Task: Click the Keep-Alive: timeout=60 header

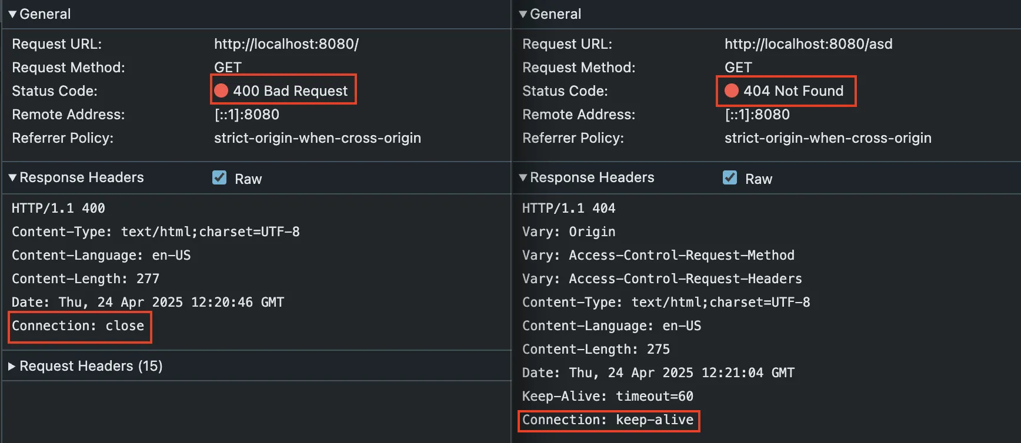Action: tap(608, 397)
